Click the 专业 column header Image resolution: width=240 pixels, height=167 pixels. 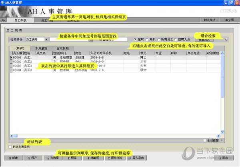click(162, 53)
